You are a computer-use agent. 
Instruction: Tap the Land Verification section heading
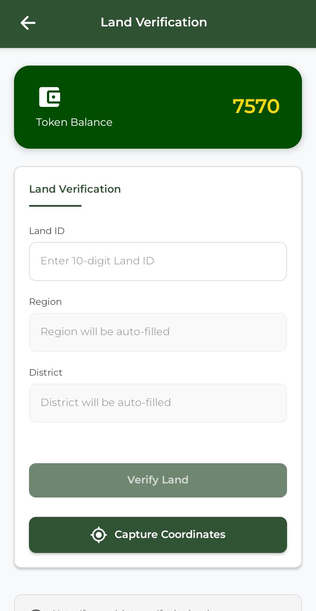[75, 189]
